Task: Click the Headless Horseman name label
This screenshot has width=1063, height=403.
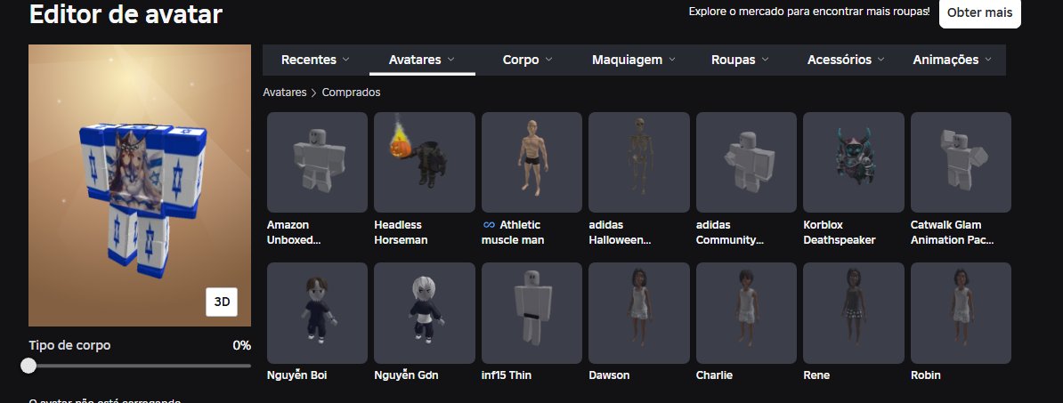Action: [401, 232]
